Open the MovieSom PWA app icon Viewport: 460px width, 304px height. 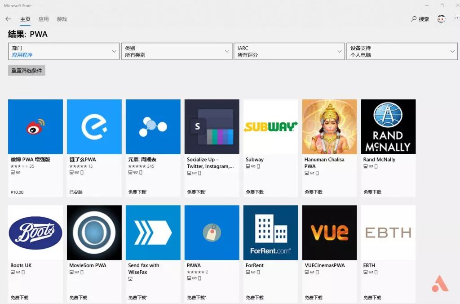click(x=94, y=232)
